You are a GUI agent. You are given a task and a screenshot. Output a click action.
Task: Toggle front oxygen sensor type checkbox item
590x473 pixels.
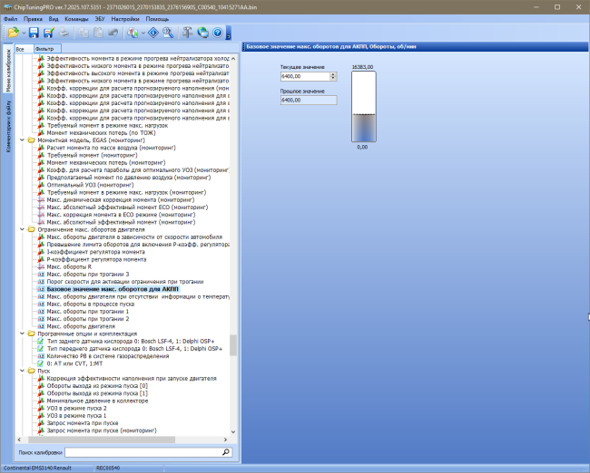click(40, 349)
